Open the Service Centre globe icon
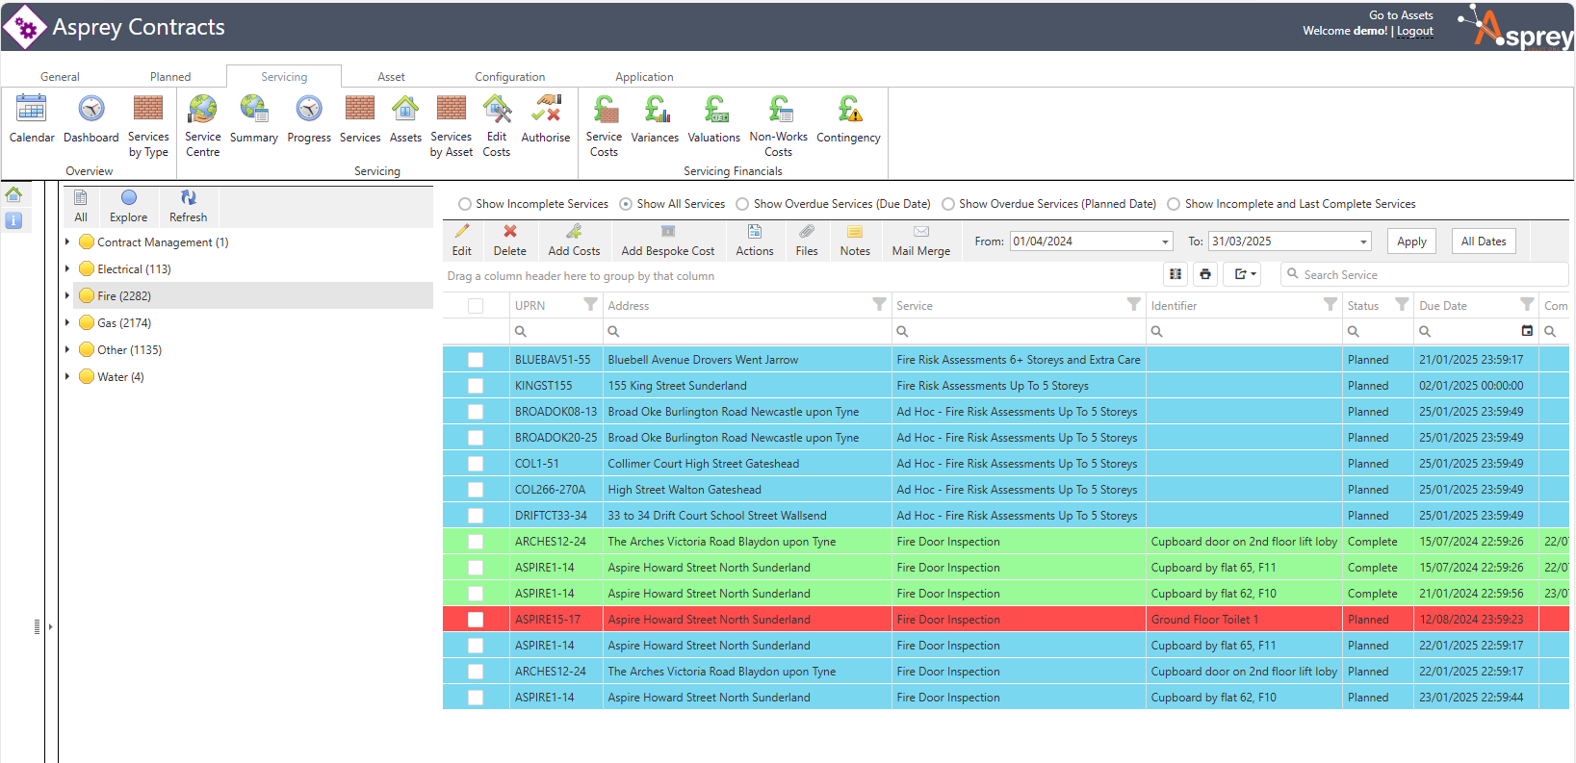This screenshot has width=1576, height=763. 202,110
